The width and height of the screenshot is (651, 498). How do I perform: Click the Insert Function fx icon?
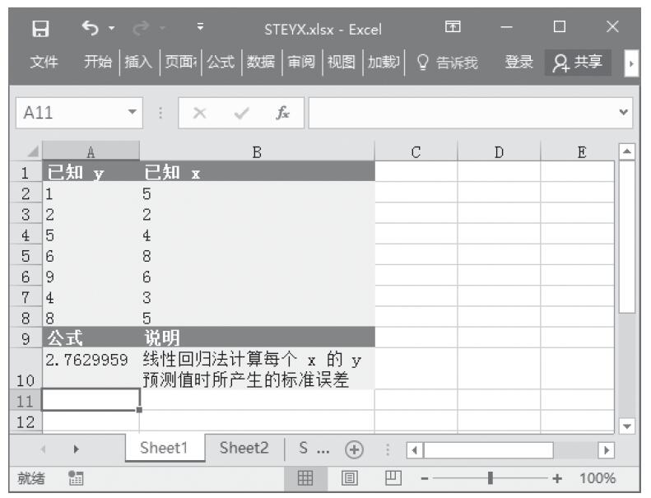click(282, 112)
